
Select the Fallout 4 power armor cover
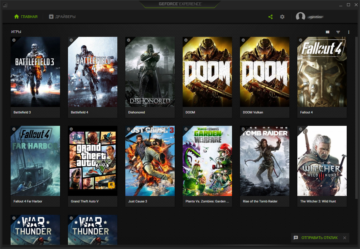tap(322, 72)
